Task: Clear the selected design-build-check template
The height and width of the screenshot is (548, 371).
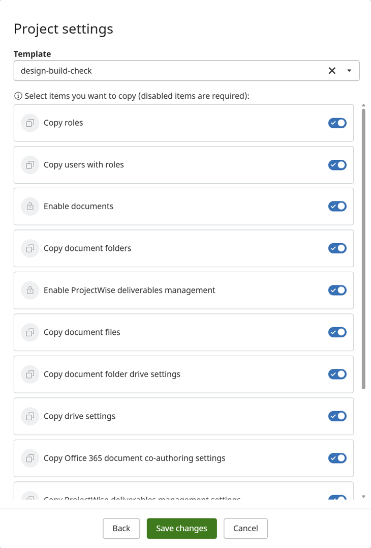Action: [332, 71]
